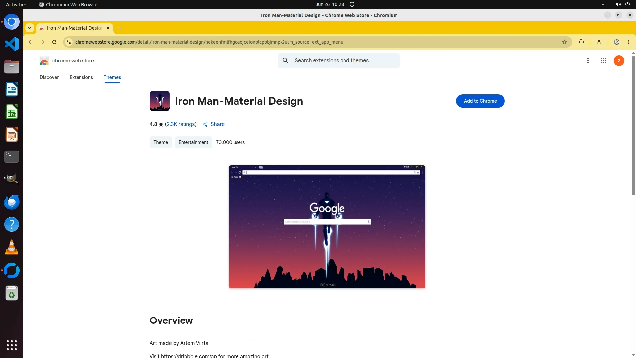Click the Google apps grid icon
This screenshot has width=636, height=358.
click(x=603, y=61)
